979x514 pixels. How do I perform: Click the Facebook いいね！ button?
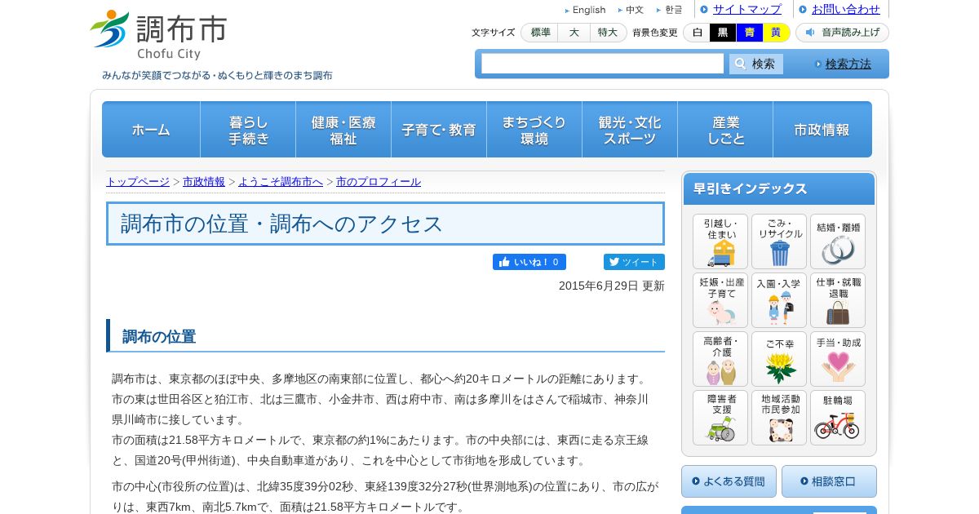point(529,262)
